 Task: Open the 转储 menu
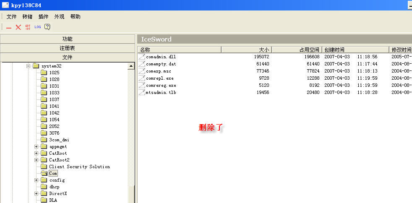[28, 17]
